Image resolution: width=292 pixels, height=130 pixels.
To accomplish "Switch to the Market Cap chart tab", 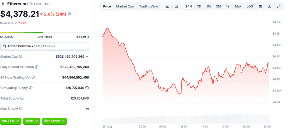I will (x=125, y=6).
